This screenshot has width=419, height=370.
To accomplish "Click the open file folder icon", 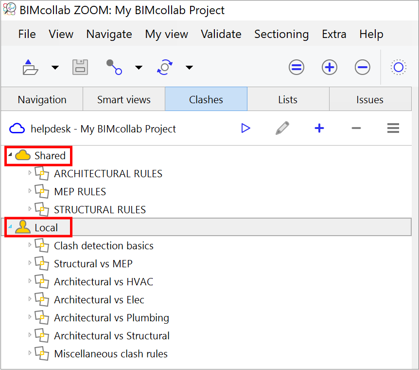I will click(30, 67).
